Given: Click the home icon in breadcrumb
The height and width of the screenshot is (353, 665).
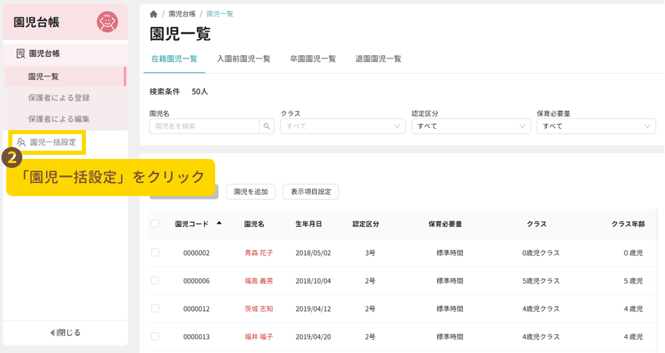Looking at the screenshot, I should [153, 14].
